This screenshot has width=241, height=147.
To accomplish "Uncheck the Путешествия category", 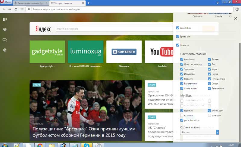I will click(x=209, y=79).
